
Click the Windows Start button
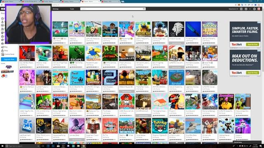2,146
